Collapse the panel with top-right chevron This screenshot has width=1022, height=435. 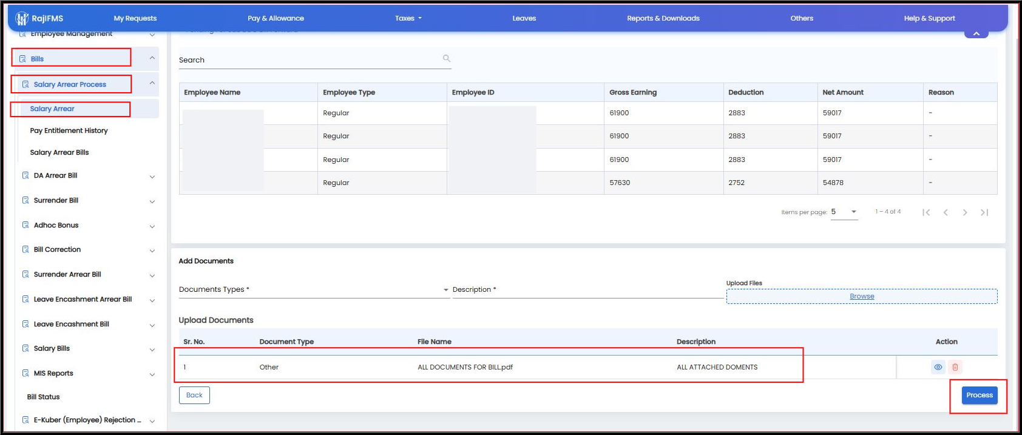coord(976,33)
